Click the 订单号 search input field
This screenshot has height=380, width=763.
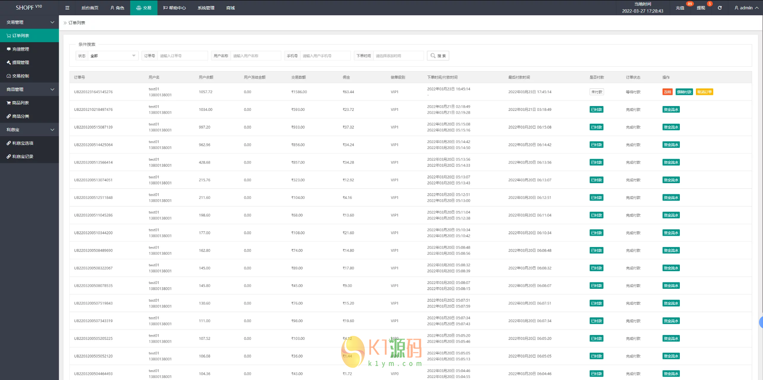(x=182, y=56)
